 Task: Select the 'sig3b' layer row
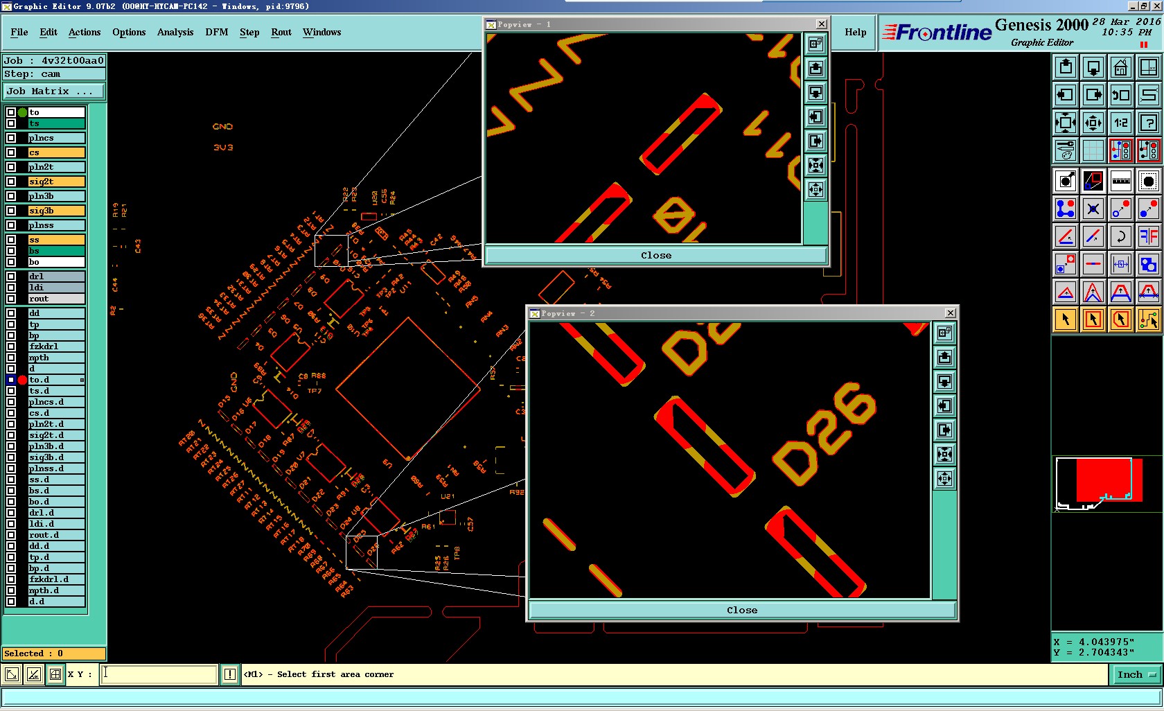coord(56,211)
